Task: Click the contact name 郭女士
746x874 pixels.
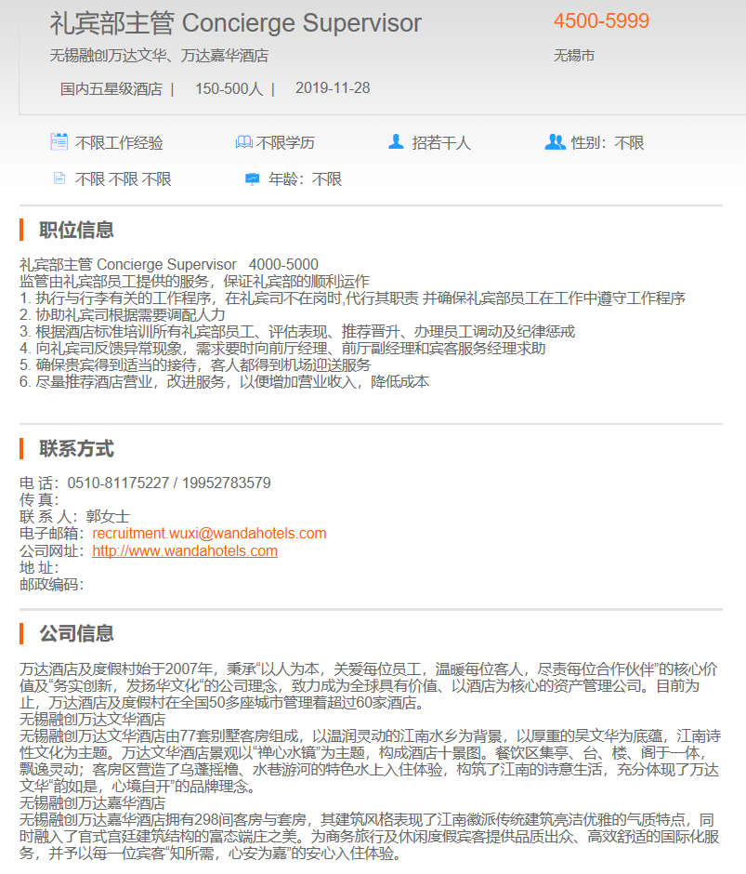Action: click(x=108, y=517)
